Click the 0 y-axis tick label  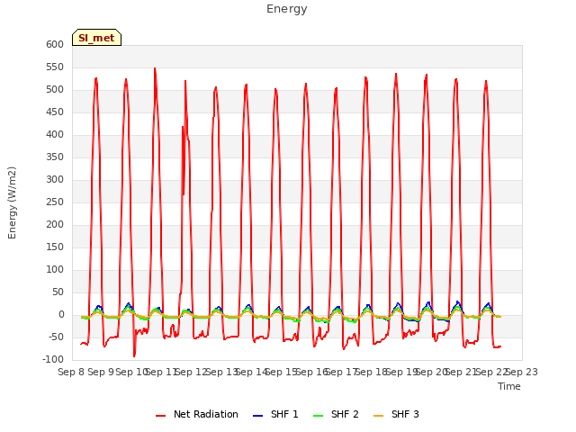click(61, 315)
